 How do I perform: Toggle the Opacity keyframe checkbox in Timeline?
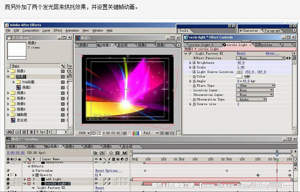tap(12, 175)
